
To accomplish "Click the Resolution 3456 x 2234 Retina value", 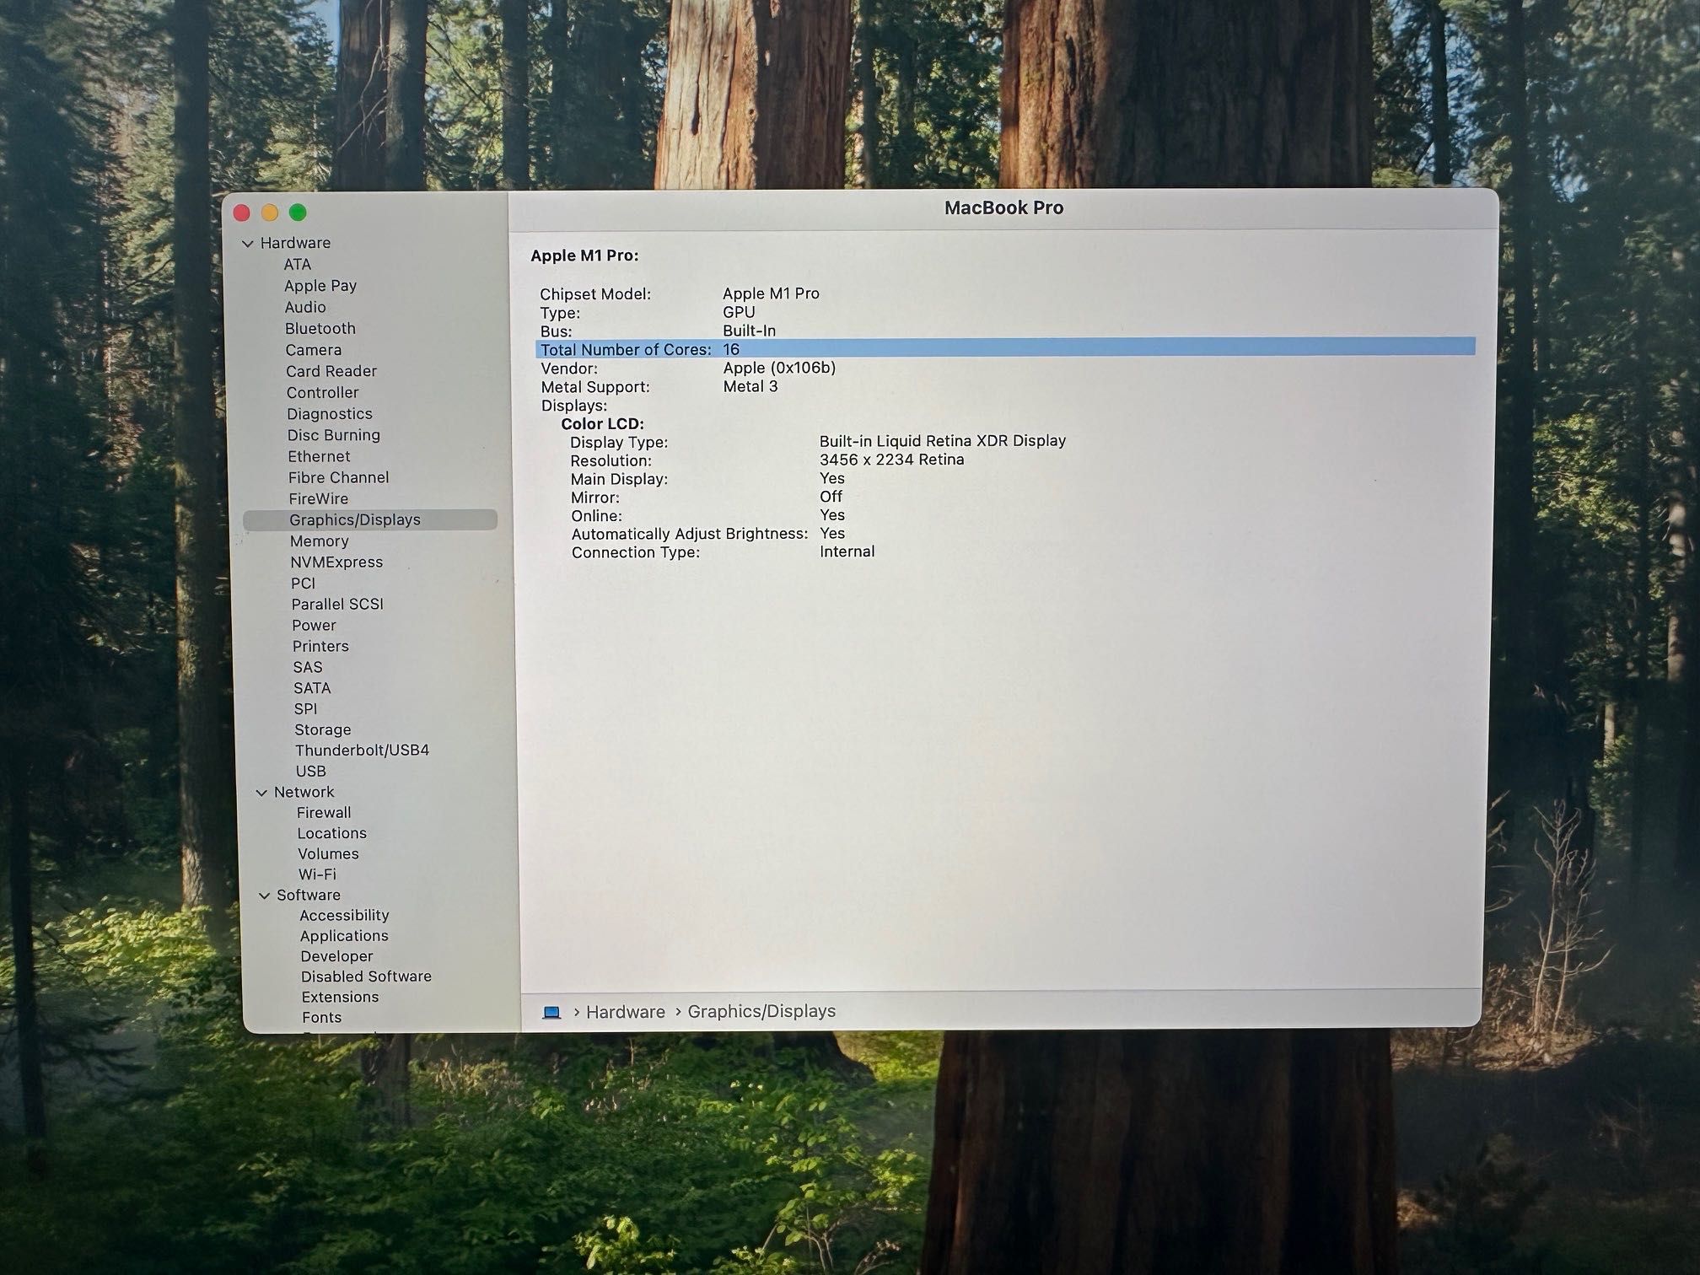I will pos(892,460).
